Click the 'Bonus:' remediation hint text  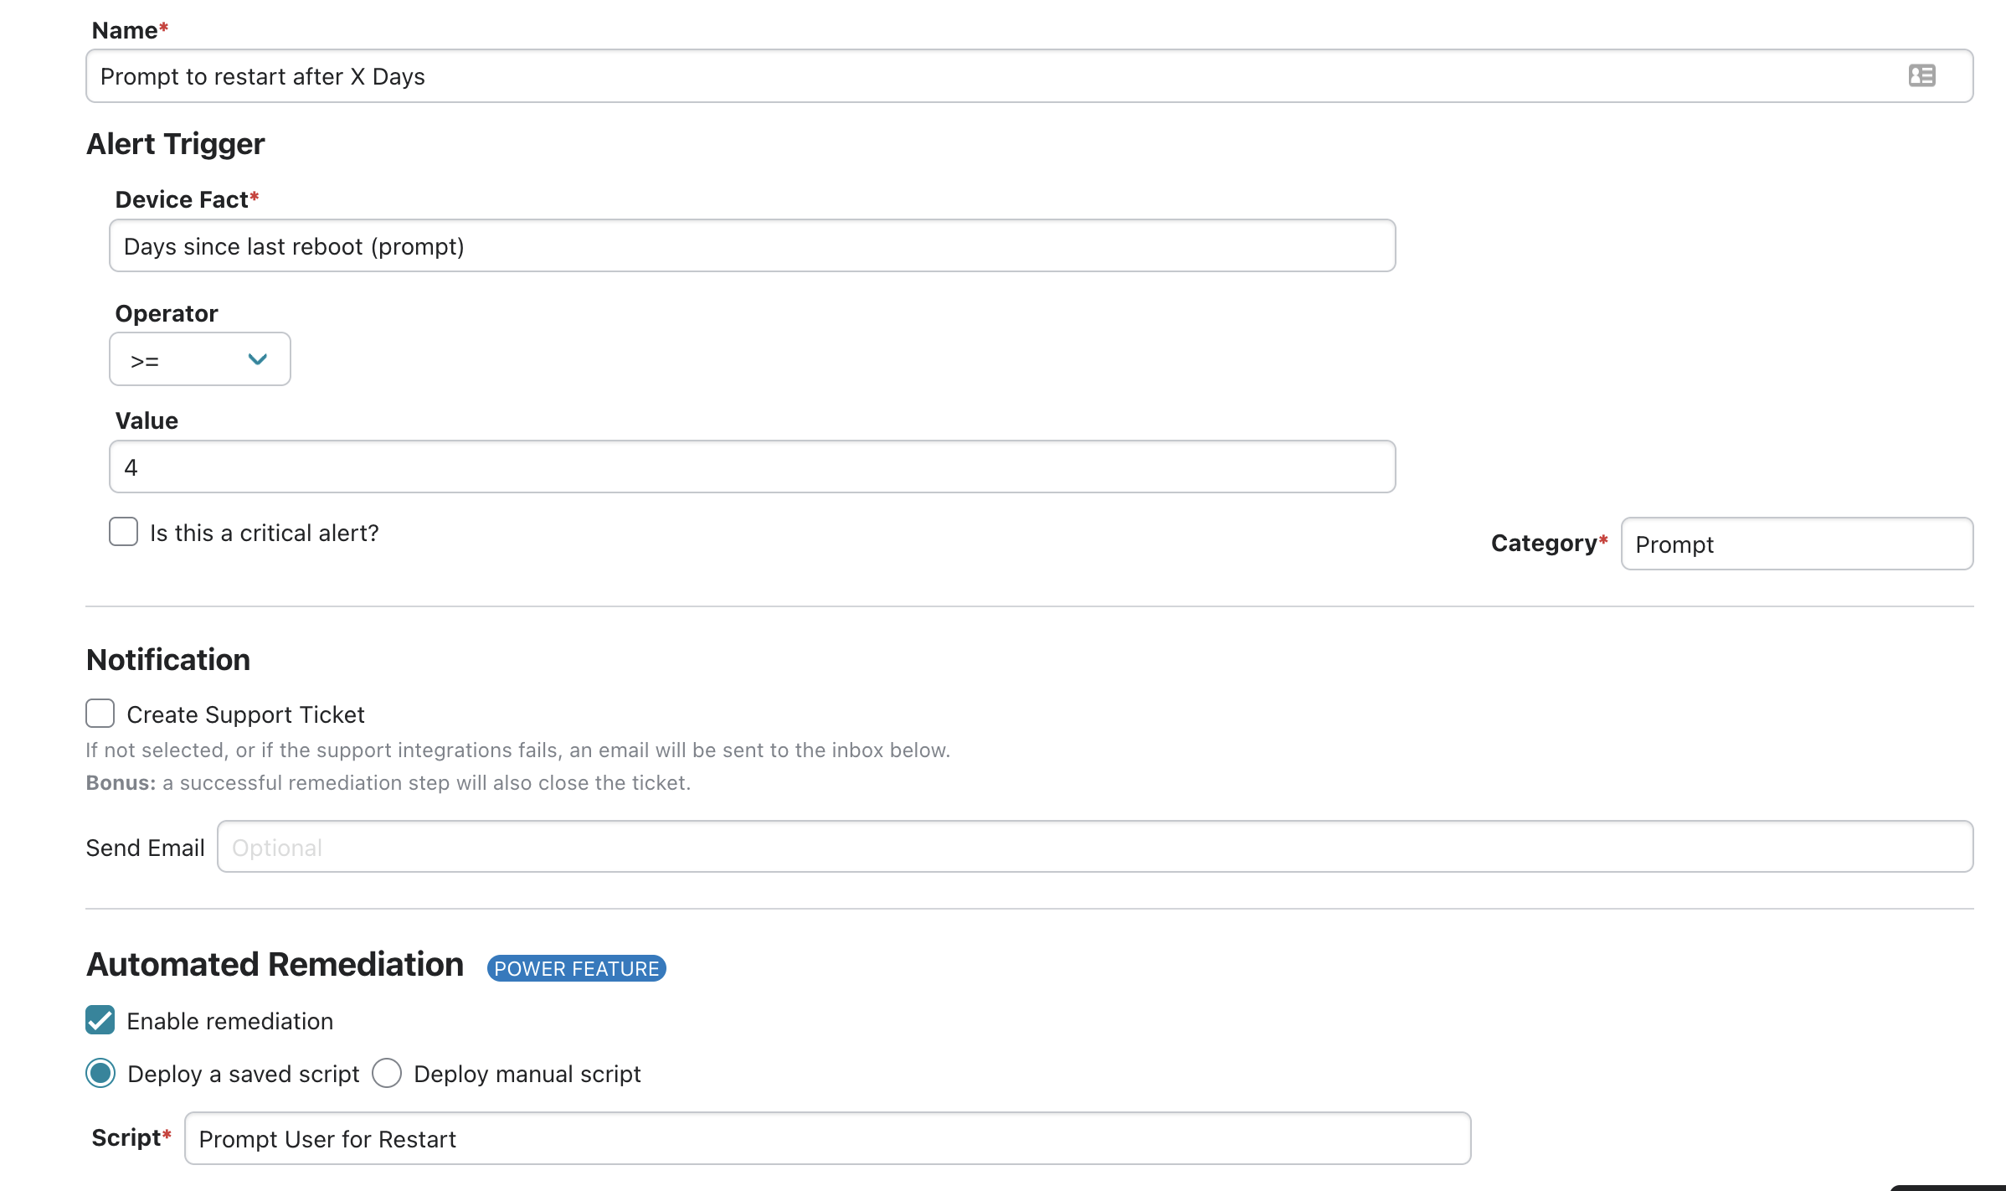[x=388, y=783]
